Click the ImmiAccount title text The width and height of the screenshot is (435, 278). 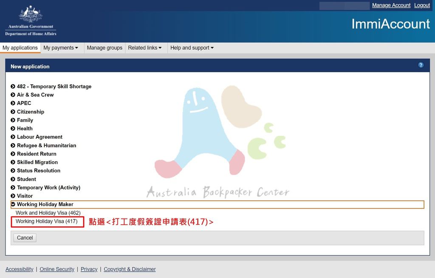[391, 24]
